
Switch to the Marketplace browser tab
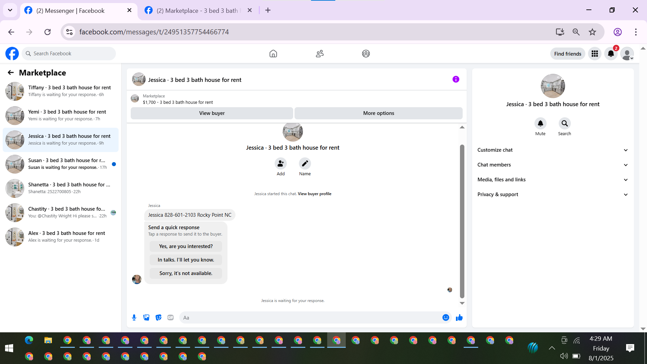(197, 10)
